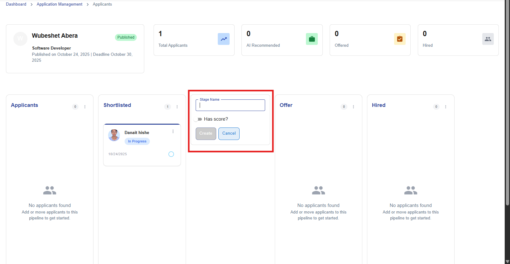Focus the Stage Name text field
This screenshot has width=510, height=264.
click(x=230, y=105)
